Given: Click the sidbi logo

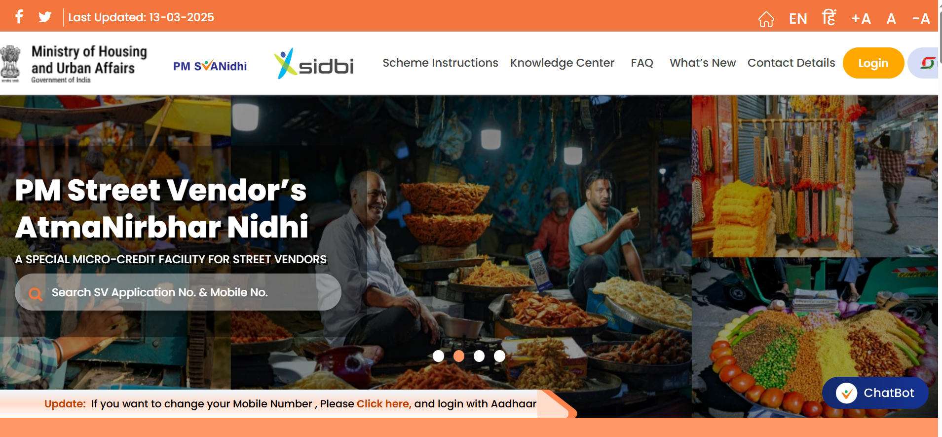Looking at the screenshot, I should [x=314, y=64].
